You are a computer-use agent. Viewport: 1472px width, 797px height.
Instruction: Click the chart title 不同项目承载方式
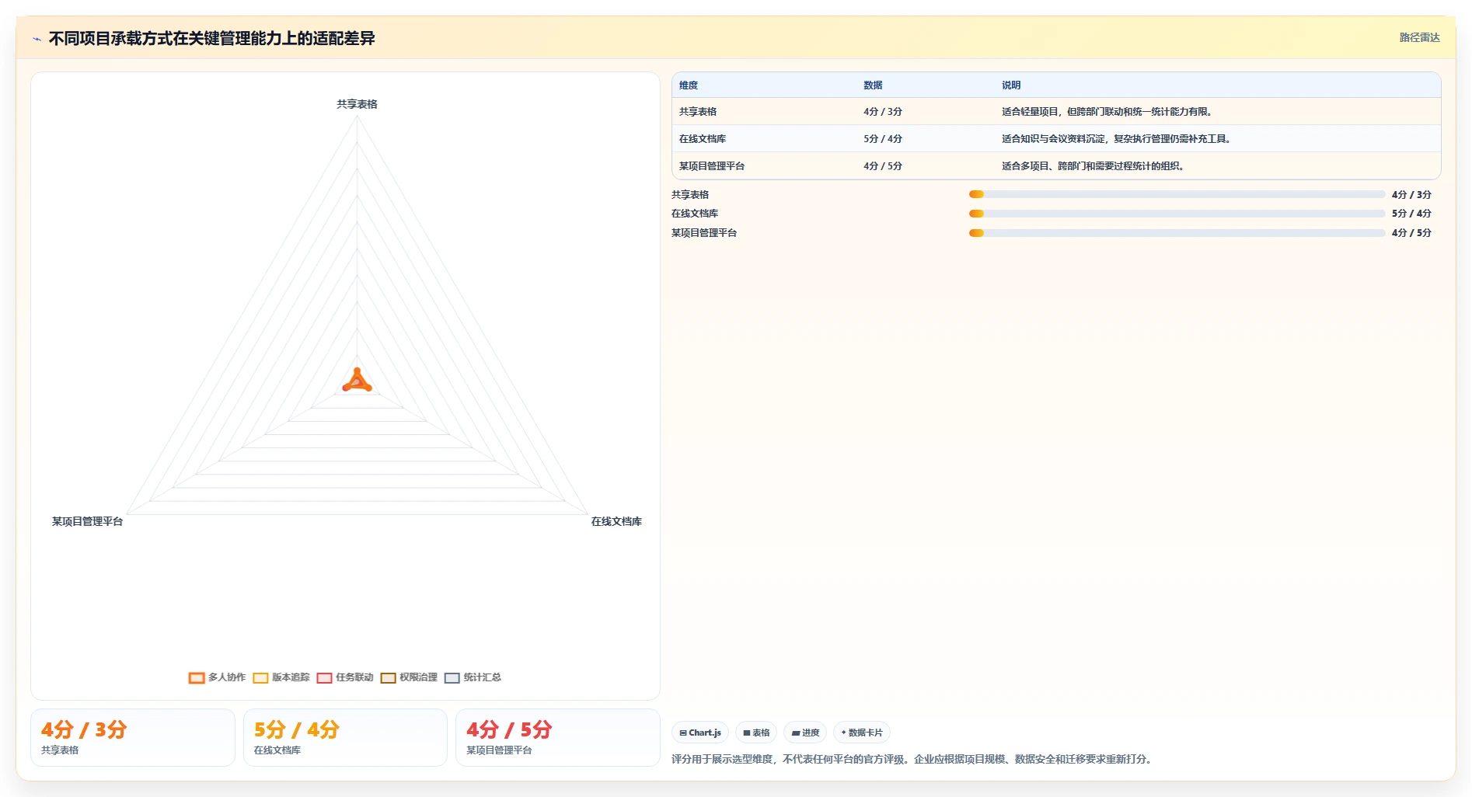[211, 38]
